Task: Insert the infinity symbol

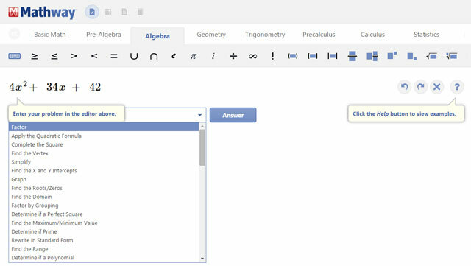Action: click(x=253, y=56)
